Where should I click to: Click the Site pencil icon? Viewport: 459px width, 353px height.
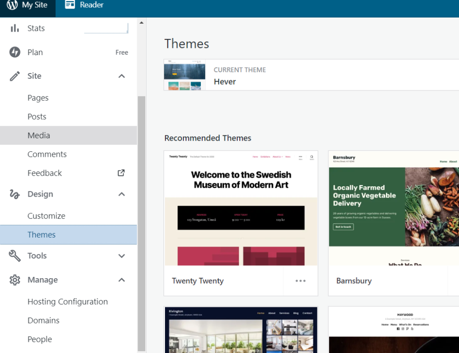pos(15,76)
